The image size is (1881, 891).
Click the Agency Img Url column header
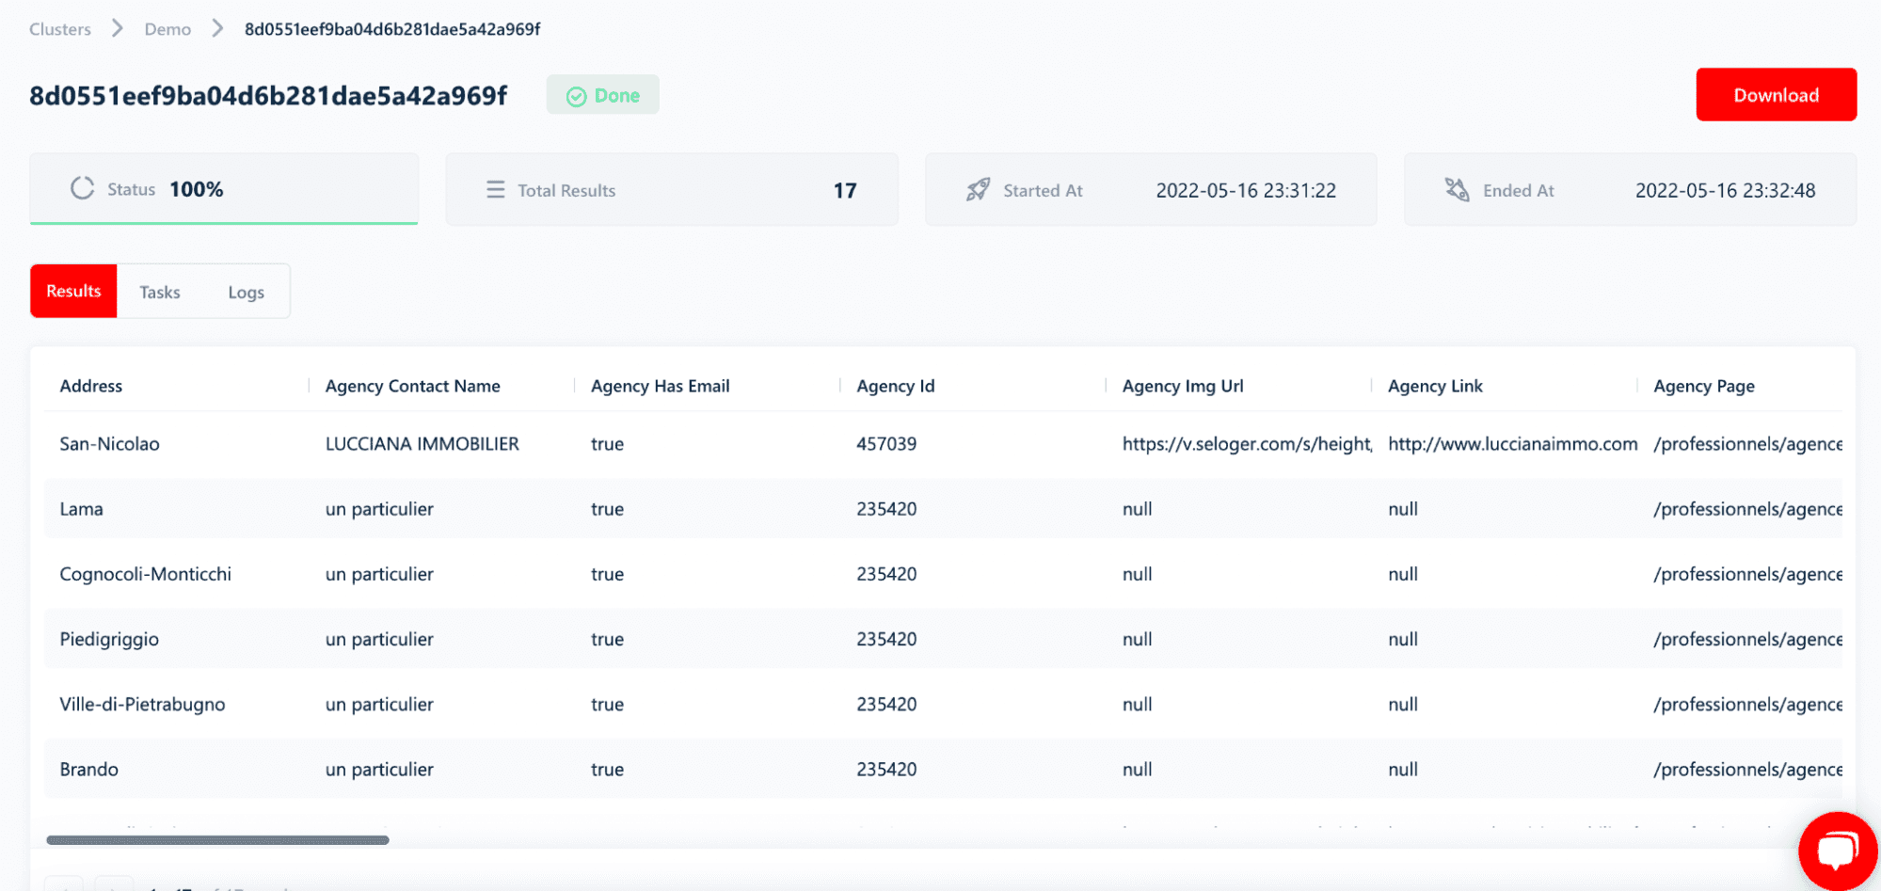1183,386
